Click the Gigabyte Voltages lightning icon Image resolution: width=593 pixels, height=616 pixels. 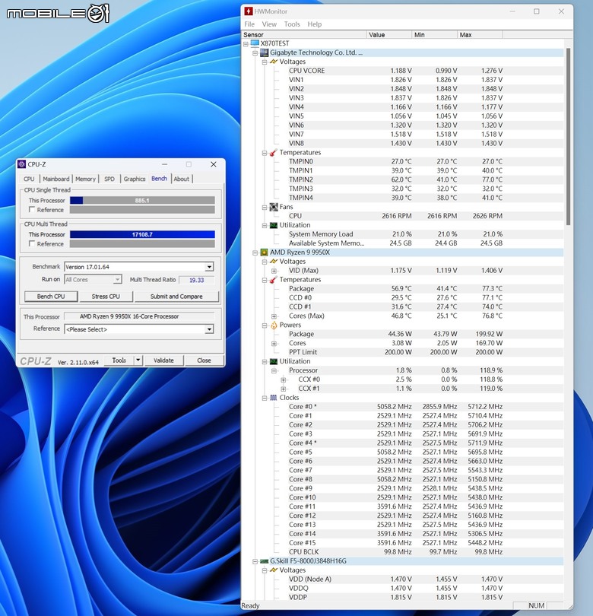coord(274,62)
